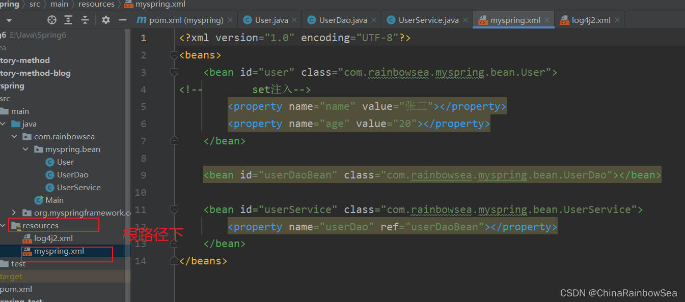Open the project view dropdown arrow
The height and width of the screenshot is (302, 685).
[x=9, y=20]
